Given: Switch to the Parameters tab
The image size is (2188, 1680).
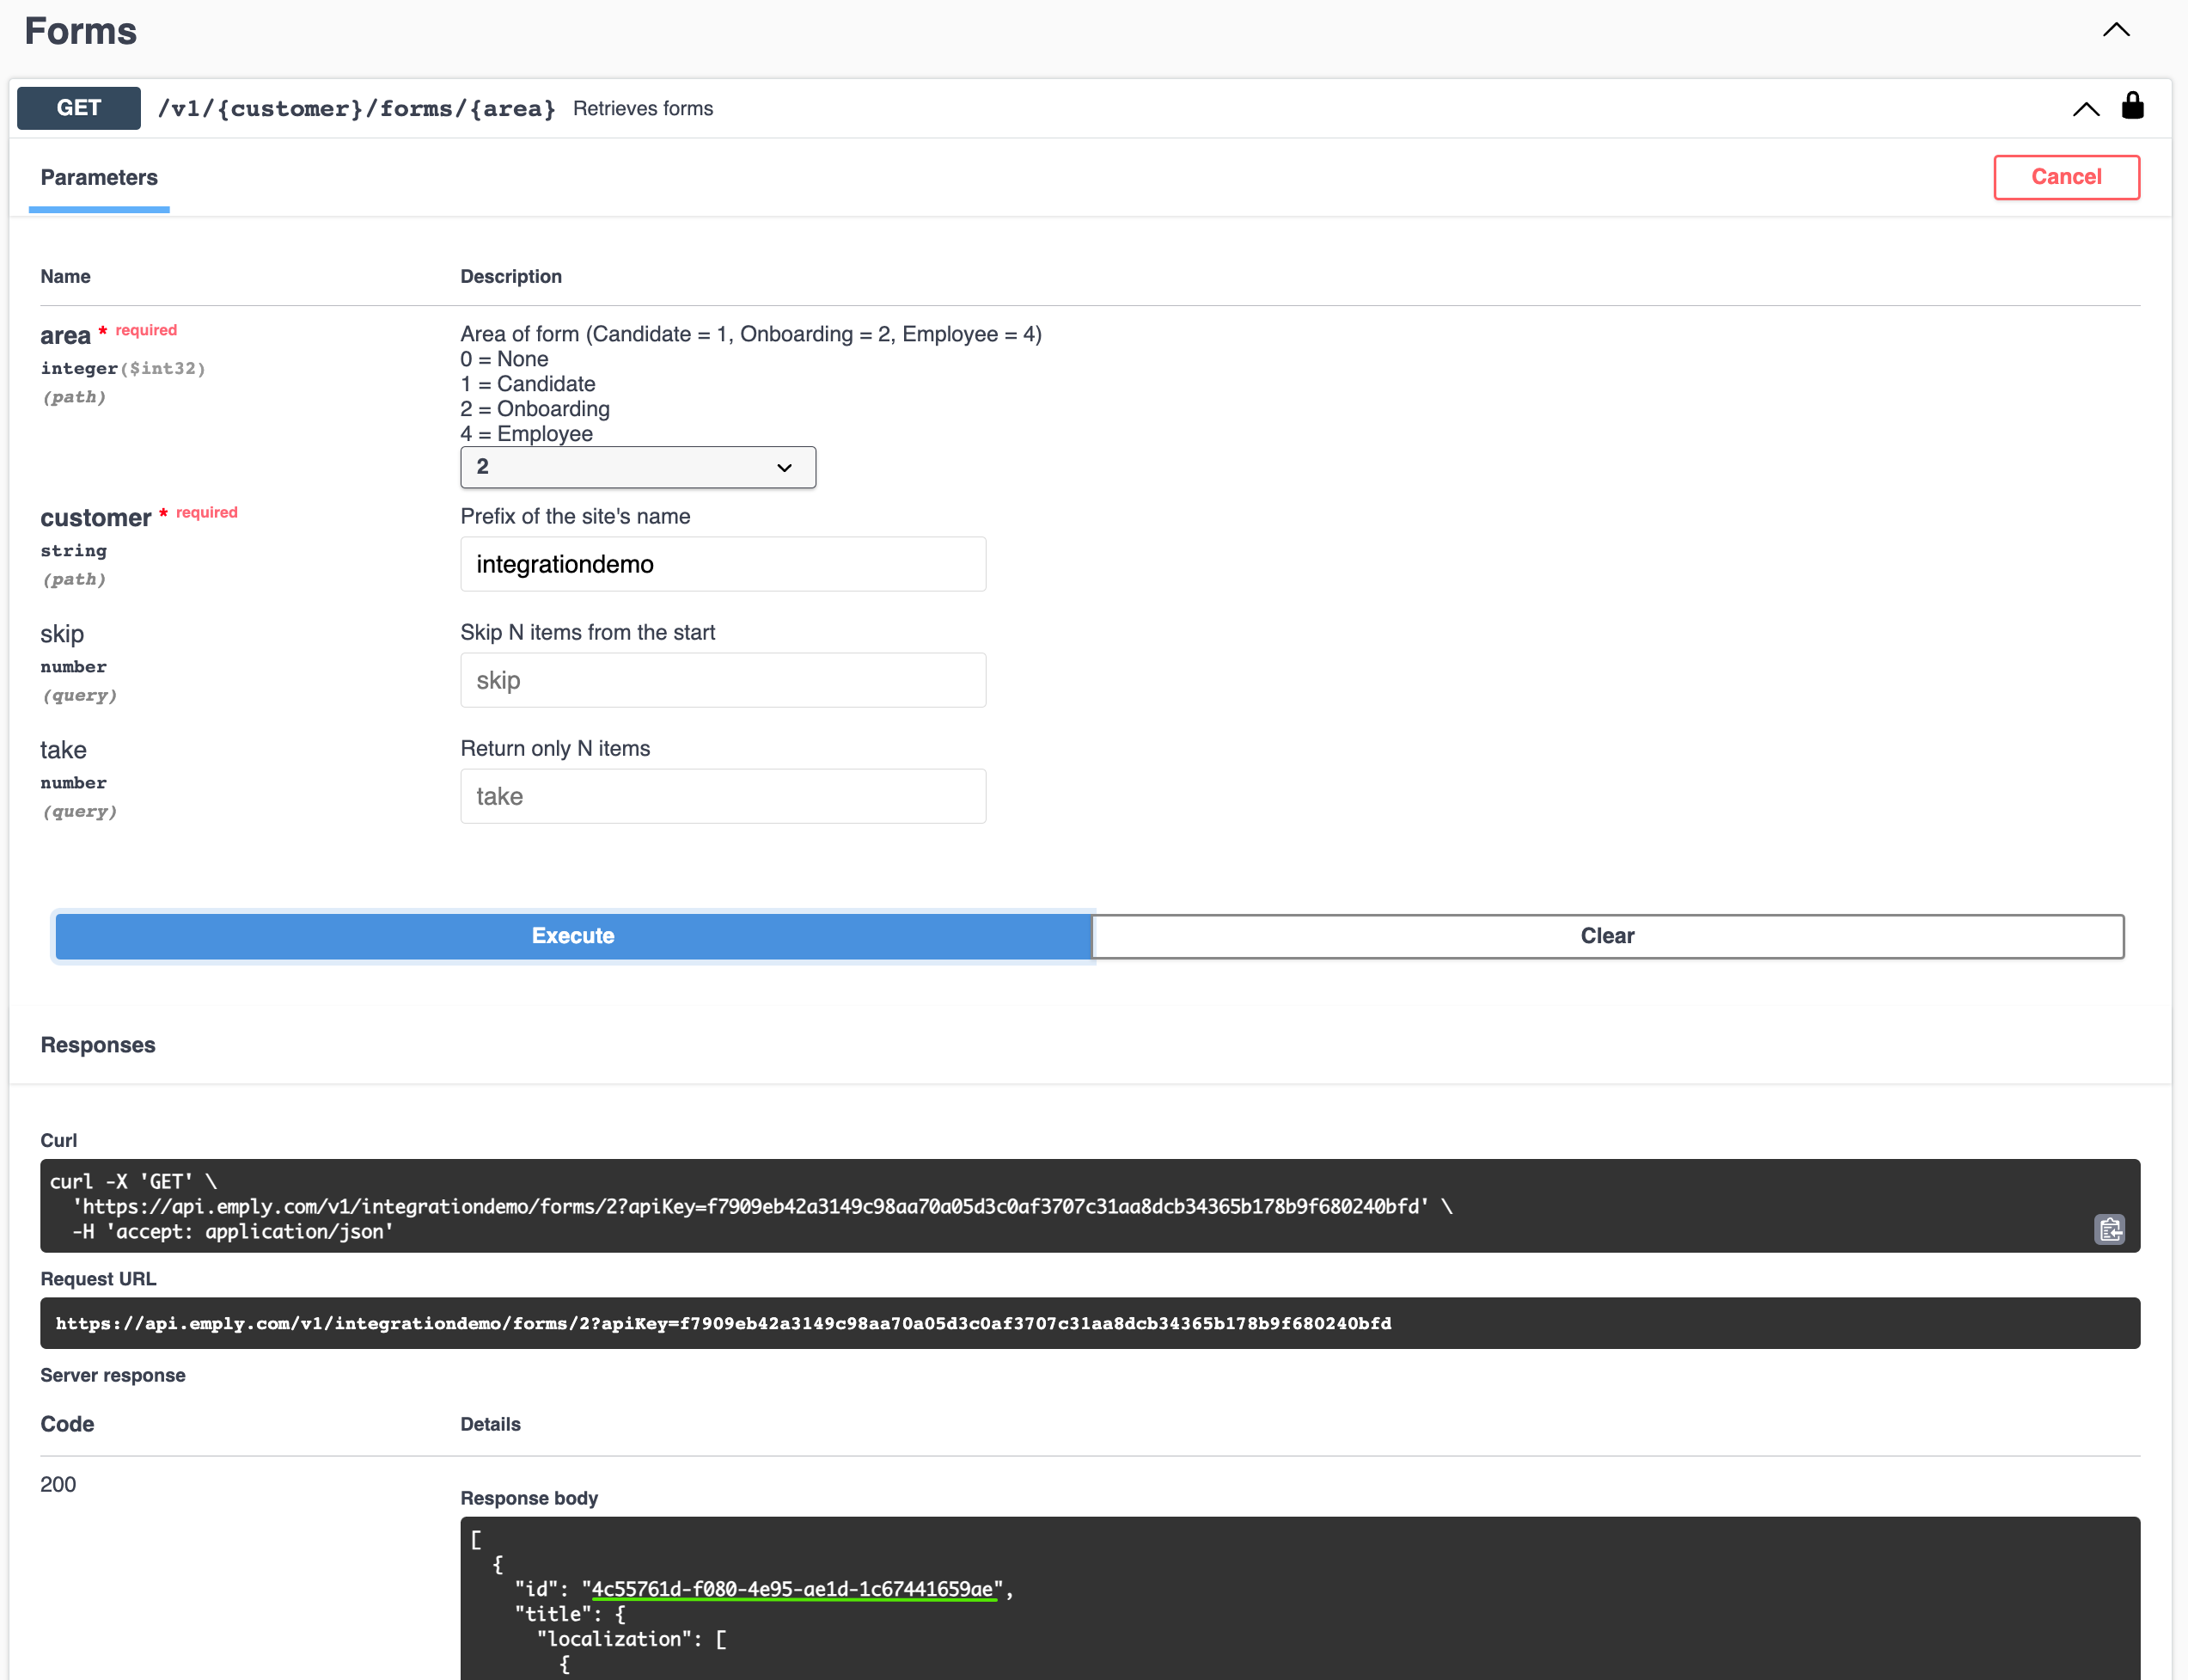Looking at the screenshot, I should pos(99,177).
